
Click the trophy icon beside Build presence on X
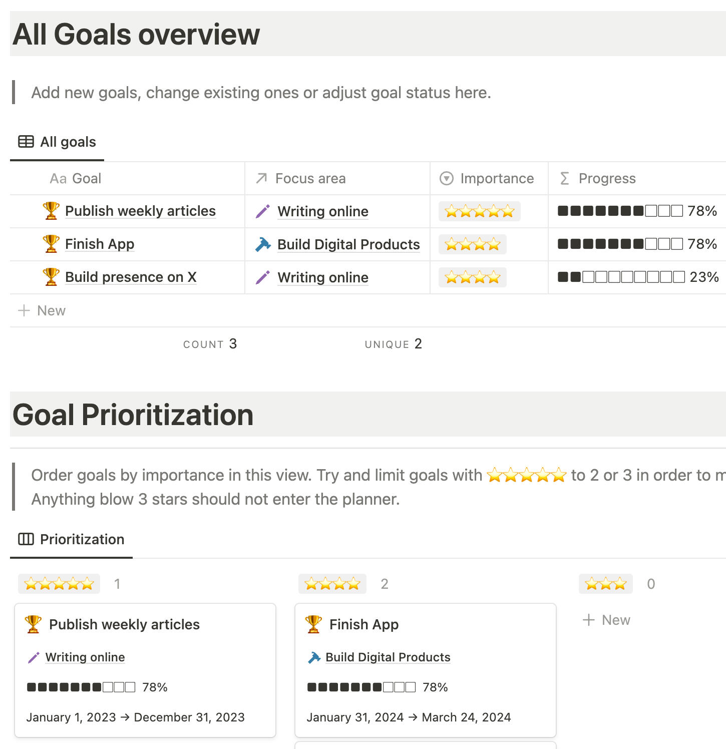point(51,277)
